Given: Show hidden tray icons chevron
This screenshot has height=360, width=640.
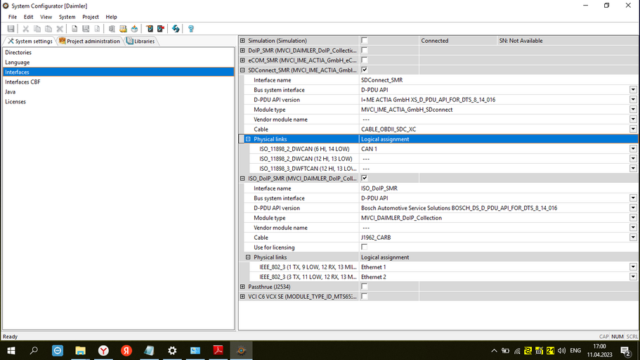Looking at the screenshot, I should (x=494, y=351).
